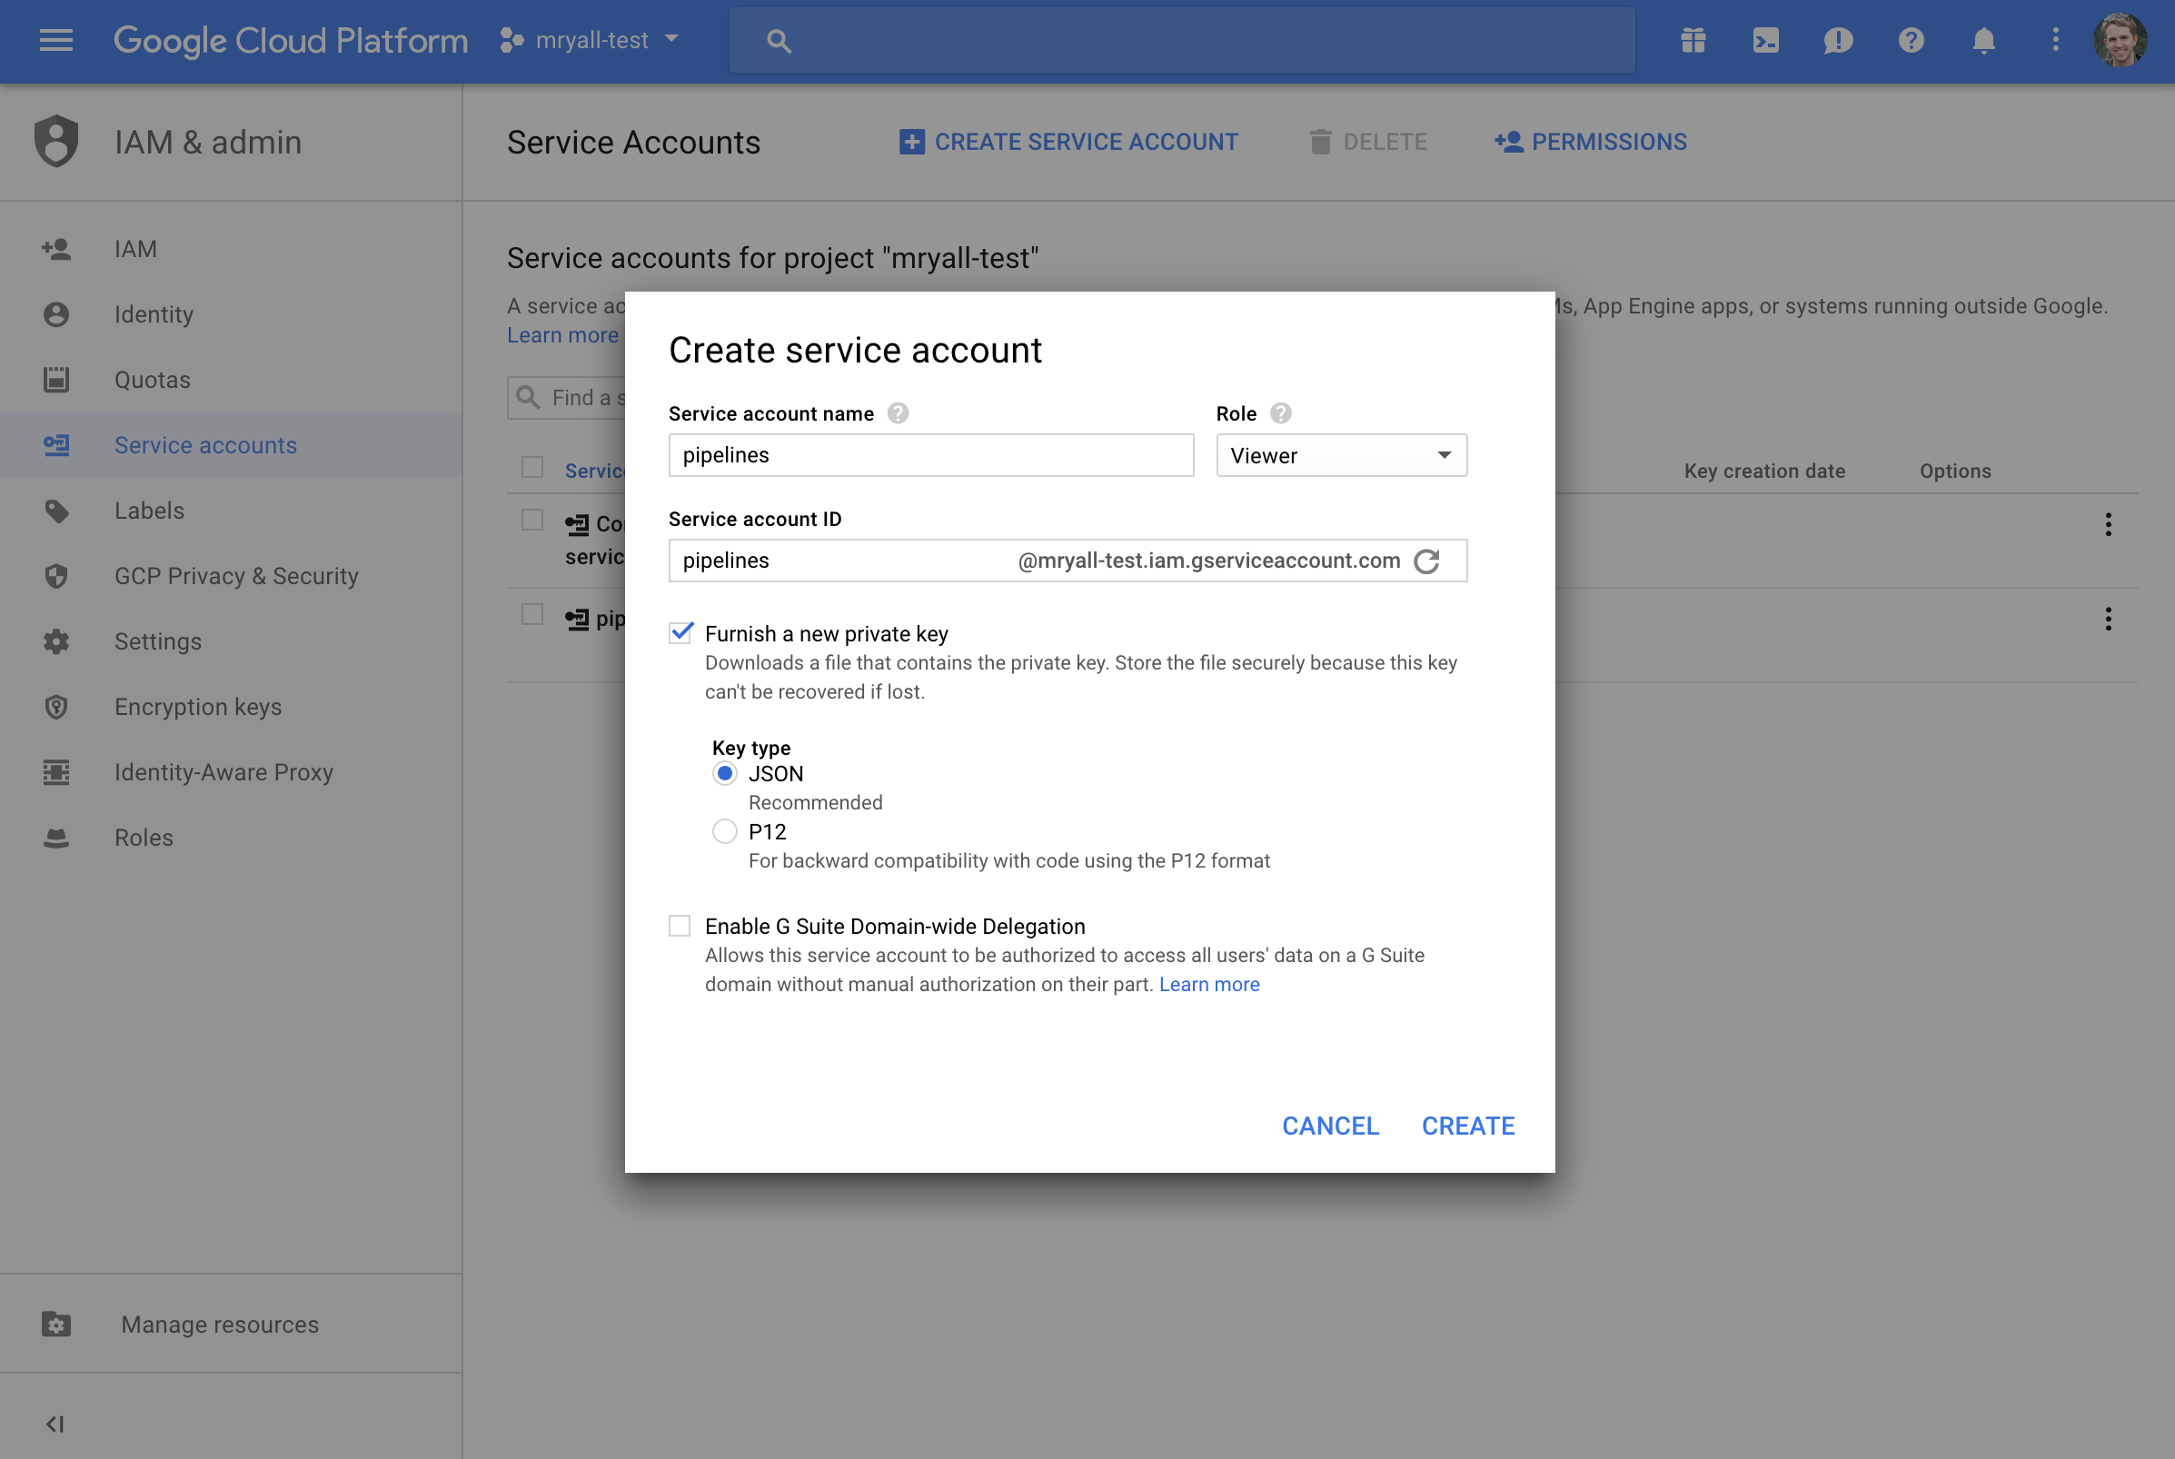This screenshot has width=2175, height=1459.
Task: Open options menu for the first service account row
Action: point(2108,525)
